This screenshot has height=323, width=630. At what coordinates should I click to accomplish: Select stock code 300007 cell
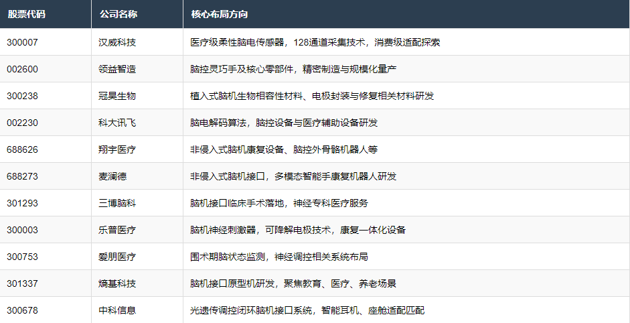(22, 42)
